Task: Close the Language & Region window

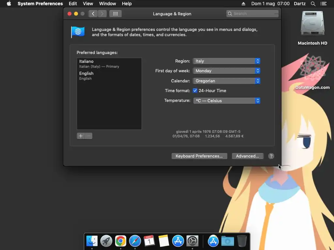Action: [69, 14]
